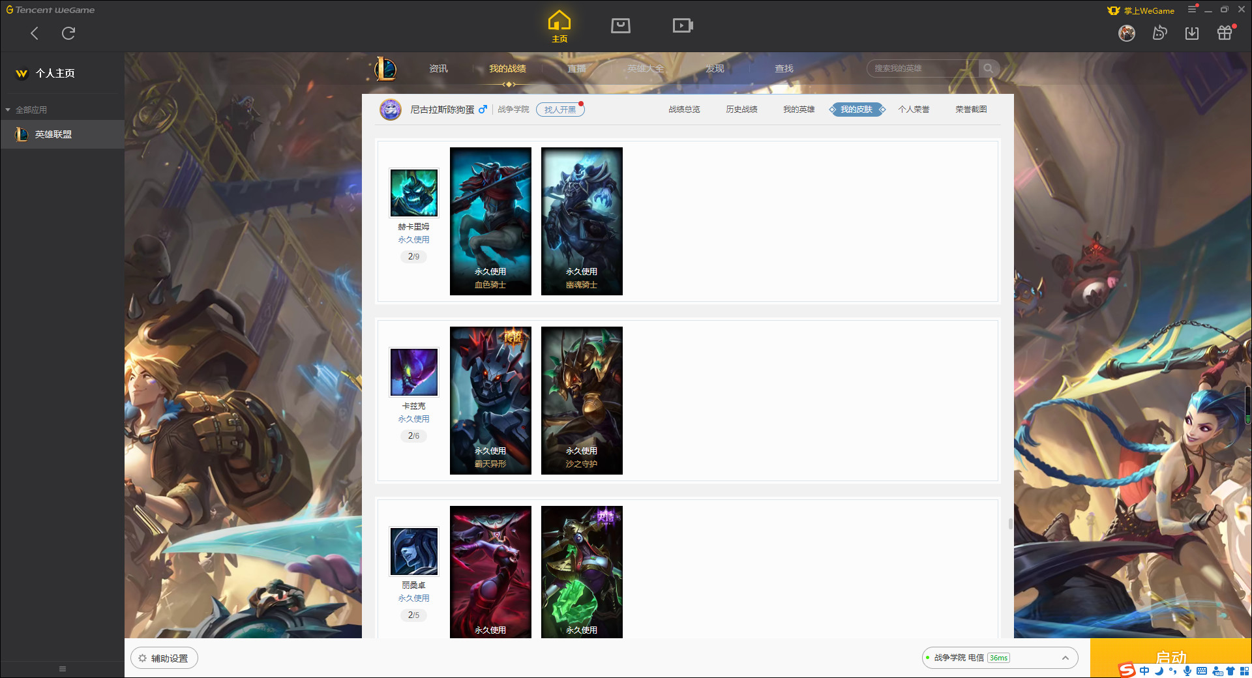Open the 我的英雄 sub-tab

pyautogui.click(x=799, y=110)
